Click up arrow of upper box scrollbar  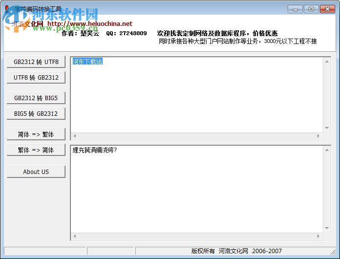[327, 62]
